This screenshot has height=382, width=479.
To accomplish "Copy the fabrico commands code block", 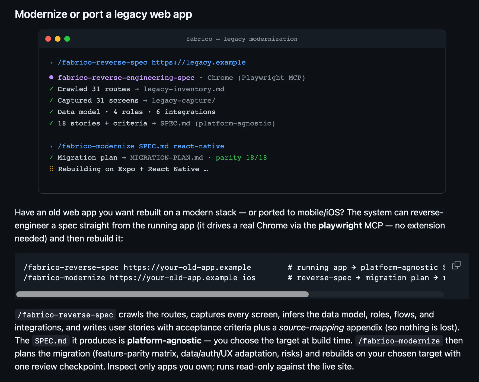I will click(456, 265).
